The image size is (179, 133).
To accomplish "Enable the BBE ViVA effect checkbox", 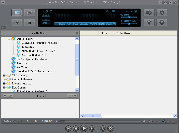I will (122, 21).
